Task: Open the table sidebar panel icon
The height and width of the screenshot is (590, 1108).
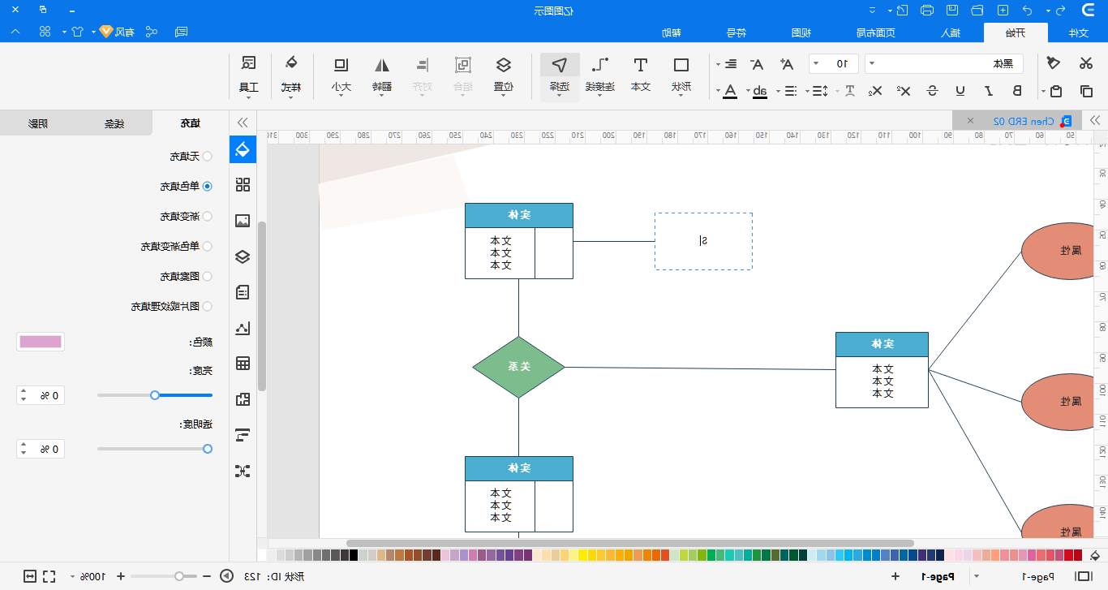Action: pos(243,363)
